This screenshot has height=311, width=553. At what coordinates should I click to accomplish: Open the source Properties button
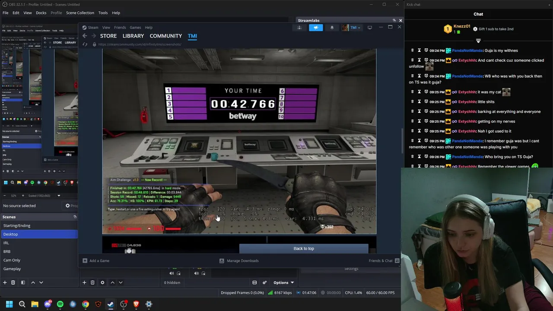(x=72, y=206)
